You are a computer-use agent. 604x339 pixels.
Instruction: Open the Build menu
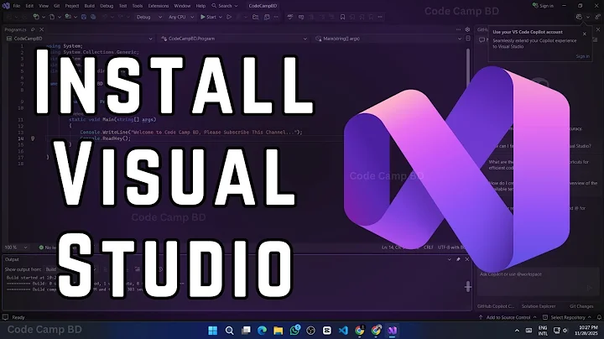pyautogui.click(x=90, y=6)
